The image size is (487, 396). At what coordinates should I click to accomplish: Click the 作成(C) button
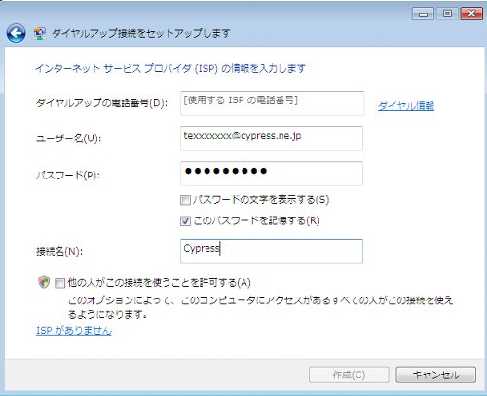[x=349, y=375]
